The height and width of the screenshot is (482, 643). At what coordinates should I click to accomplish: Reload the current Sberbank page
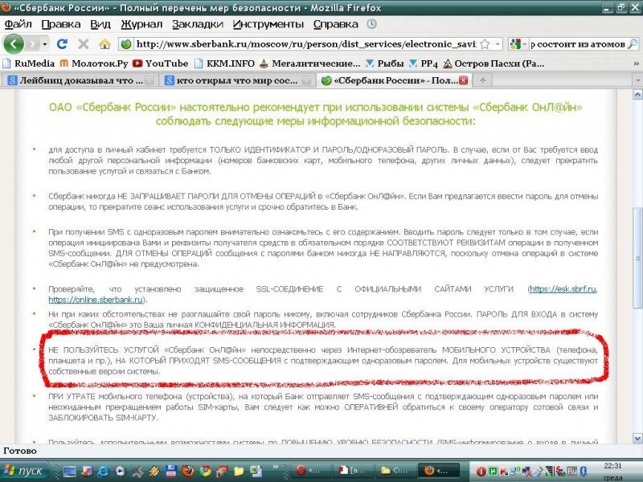pos(63,44)
